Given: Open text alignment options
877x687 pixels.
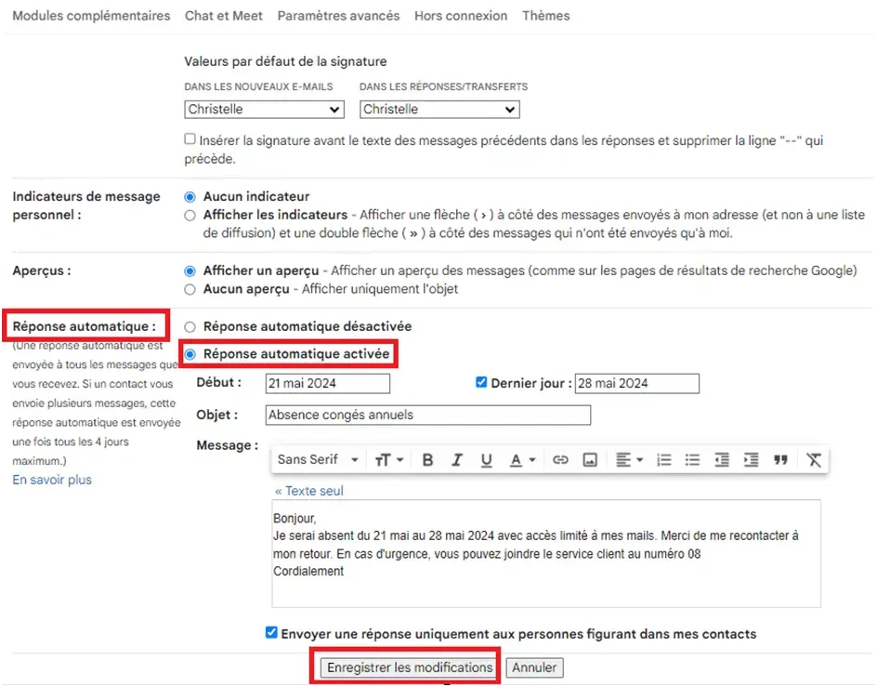Looking at the screenshot, I should pyautogui.click(x=629, y=459).
